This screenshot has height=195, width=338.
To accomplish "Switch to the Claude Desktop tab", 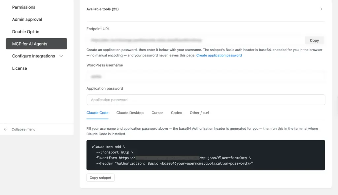I will (130, 113).
